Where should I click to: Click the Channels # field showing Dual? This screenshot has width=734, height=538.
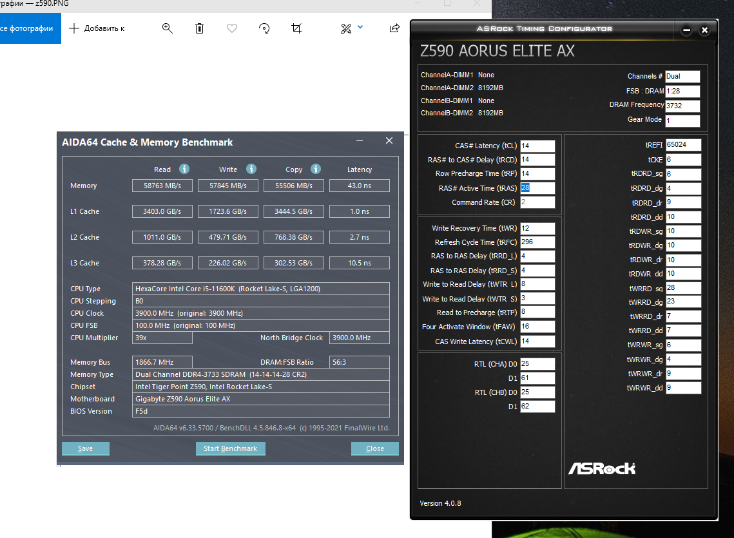pos(682,76)
